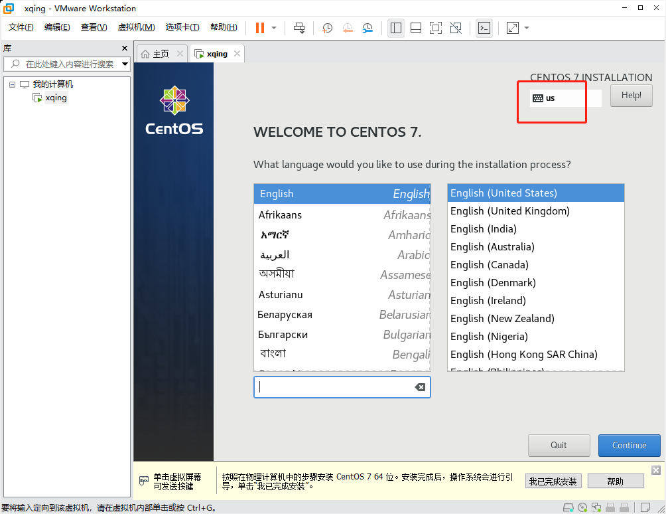Toggle the library sidebar view
This screenshot has height=514, width=666.
[396, 28]
